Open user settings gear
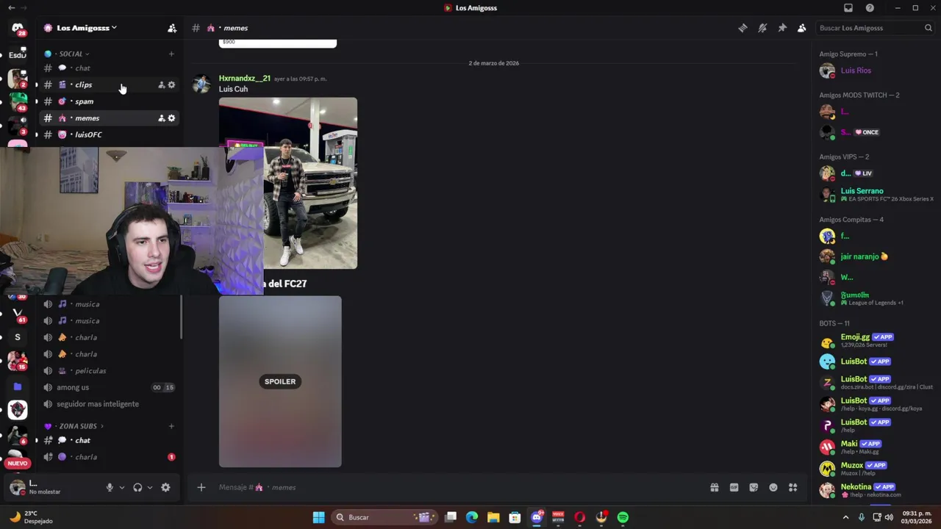The width and height of the screenshot is (941, 529). point(165,487)
